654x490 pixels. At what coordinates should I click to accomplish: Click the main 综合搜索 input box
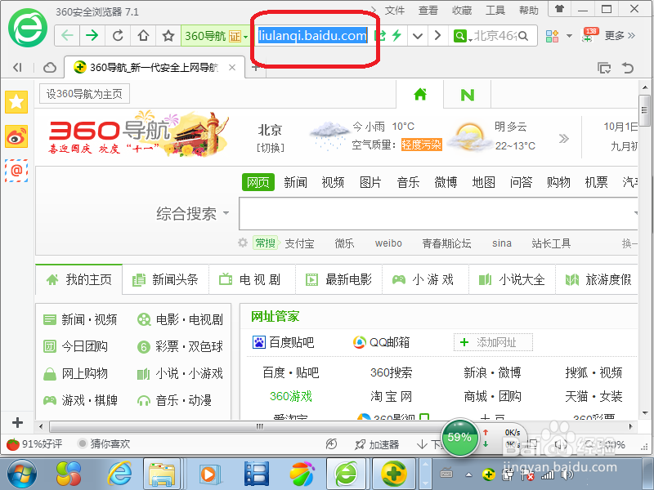(x=438, y=213)
